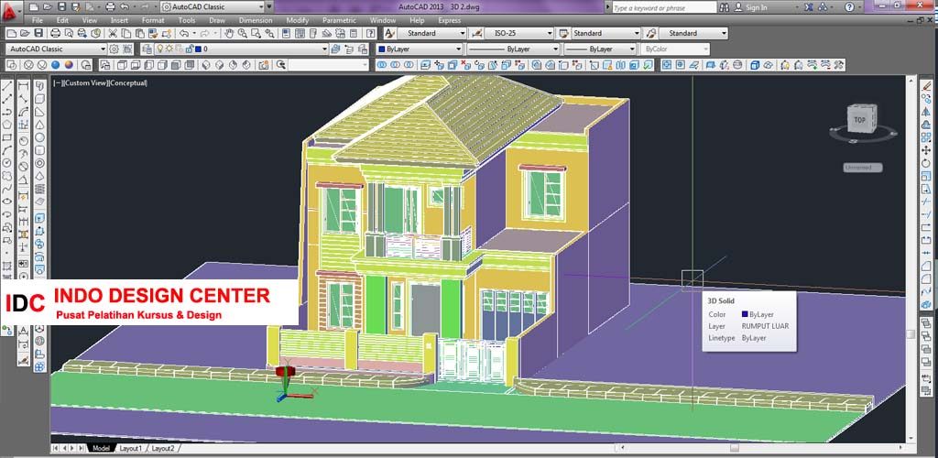This screenshot has height=458, width=938.
Task: Click Save in the quick access toolbar
Action: [x=61, y=7]
